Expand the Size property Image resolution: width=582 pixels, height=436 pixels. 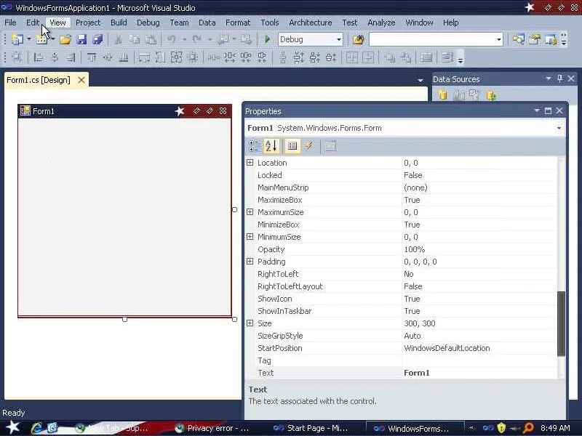250,323
